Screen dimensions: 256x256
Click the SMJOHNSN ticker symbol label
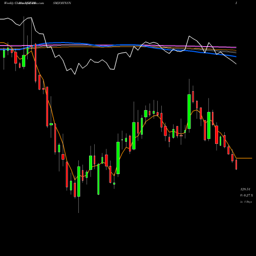coord(62,3)
